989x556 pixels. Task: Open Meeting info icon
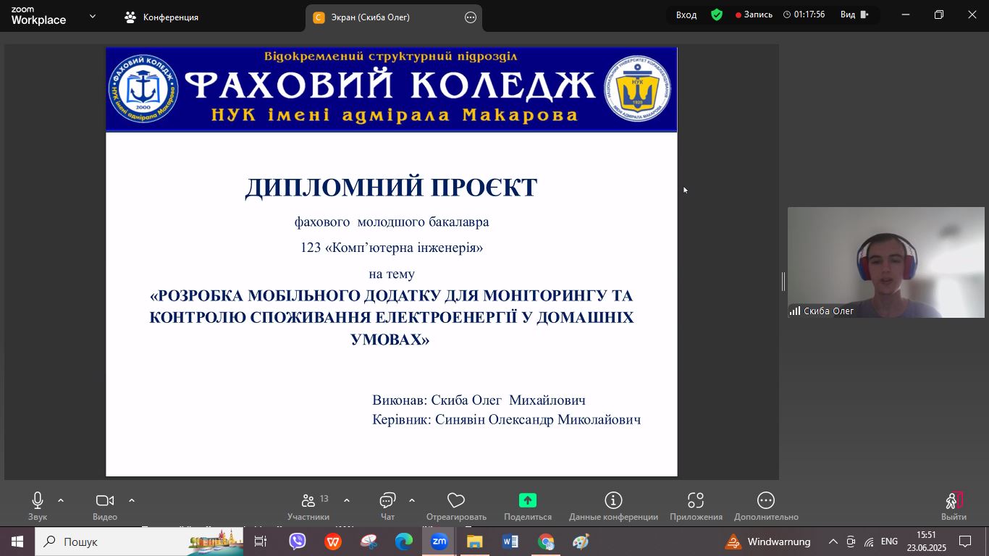tap(613, 500)
